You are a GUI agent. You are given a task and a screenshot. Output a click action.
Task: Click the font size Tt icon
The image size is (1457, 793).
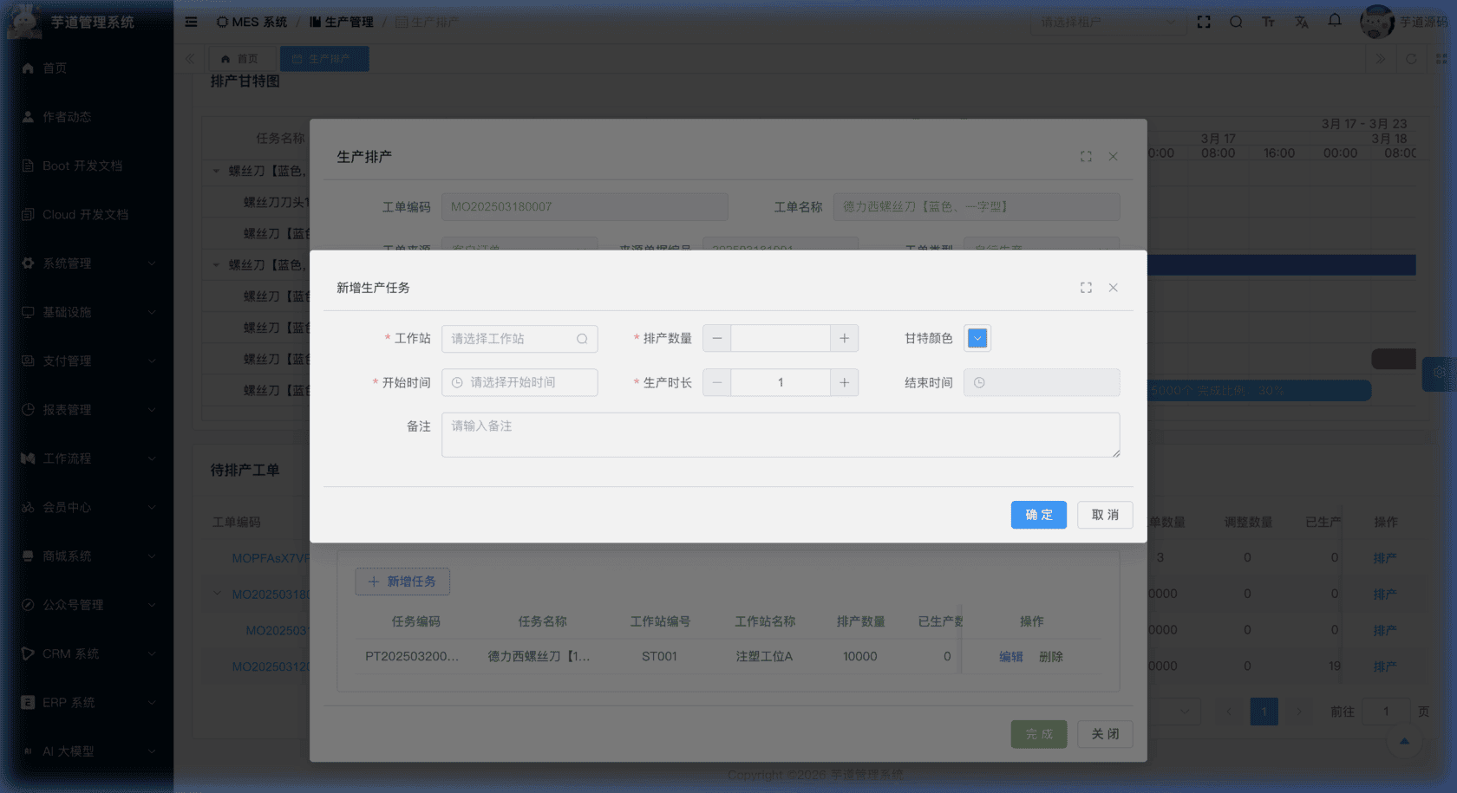(1268, 22)
